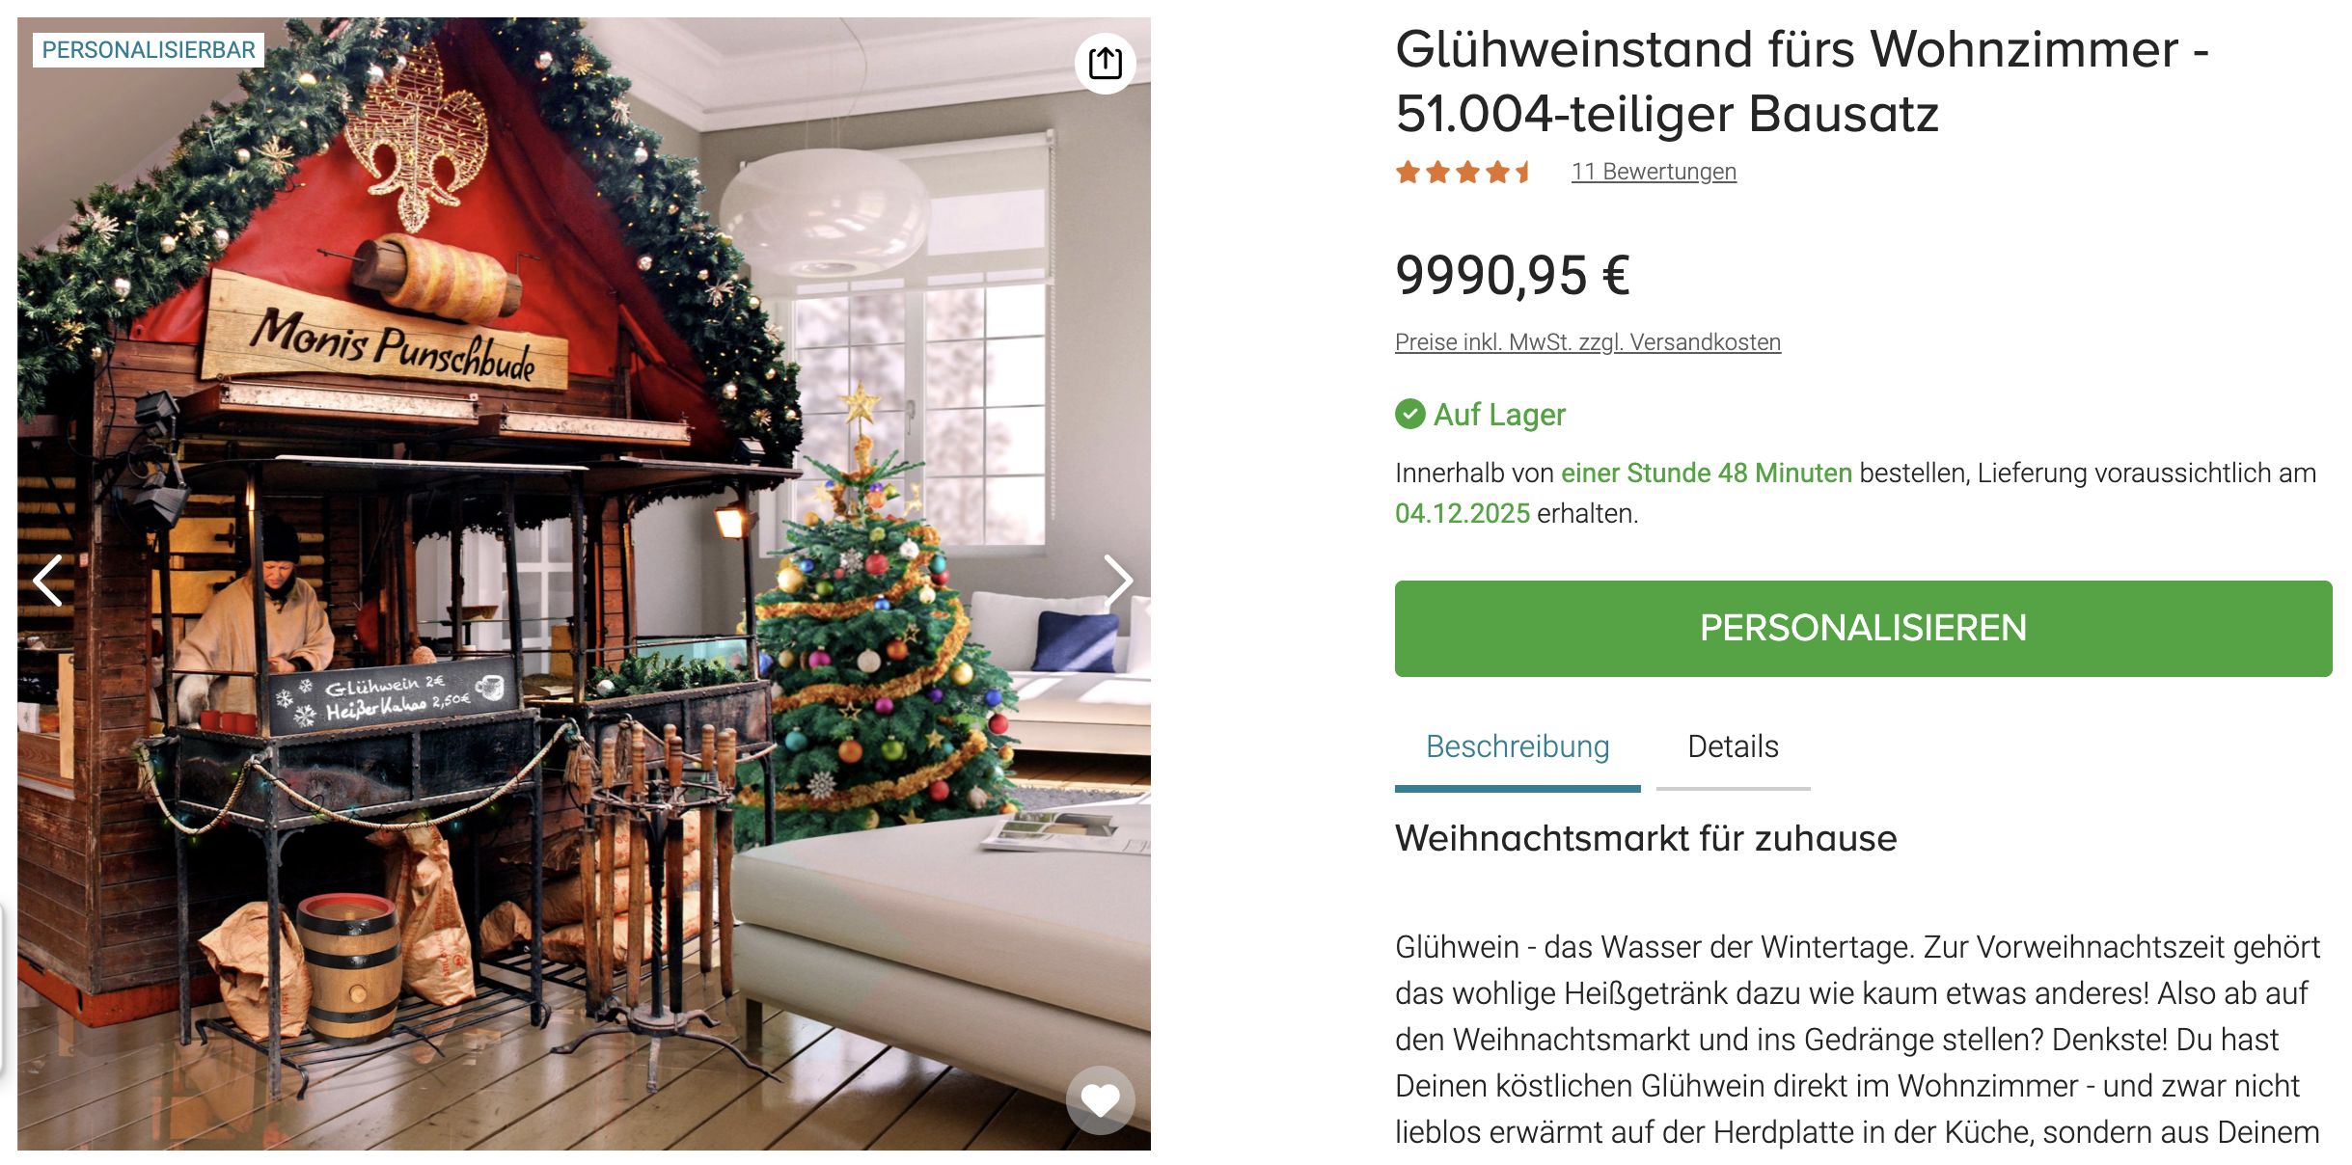Viewport: 2352px width, 1165px height.
Task: Click the green Auf Lager checkmark icon
Action: (1409, 415)
